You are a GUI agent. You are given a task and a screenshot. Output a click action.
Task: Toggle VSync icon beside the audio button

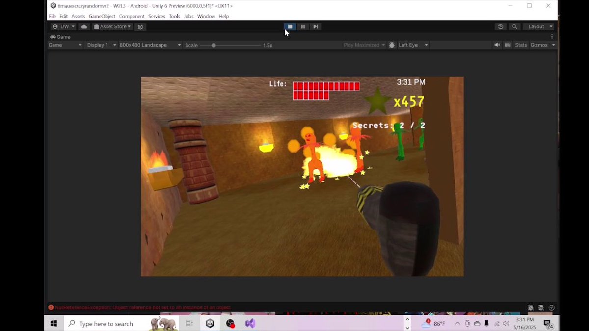pyautogui.click(x=507, y=45)
